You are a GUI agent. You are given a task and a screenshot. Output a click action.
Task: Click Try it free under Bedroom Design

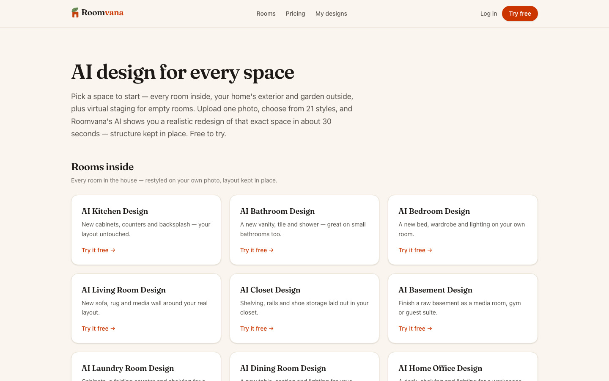tap(415, 250)
